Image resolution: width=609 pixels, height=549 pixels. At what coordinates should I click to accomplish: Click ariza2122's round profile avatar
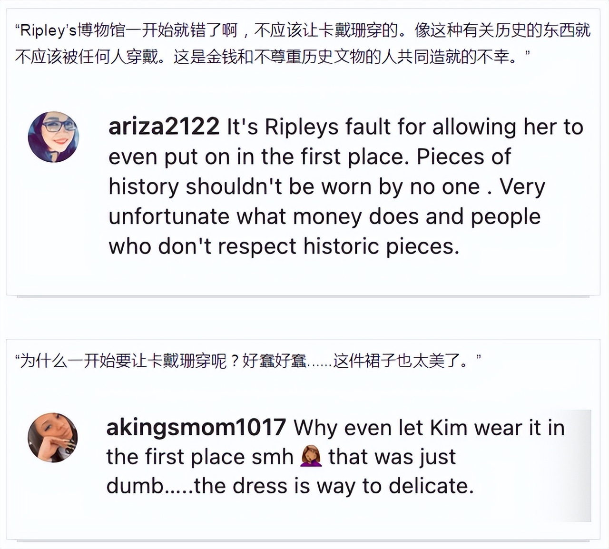pos(53,137)
